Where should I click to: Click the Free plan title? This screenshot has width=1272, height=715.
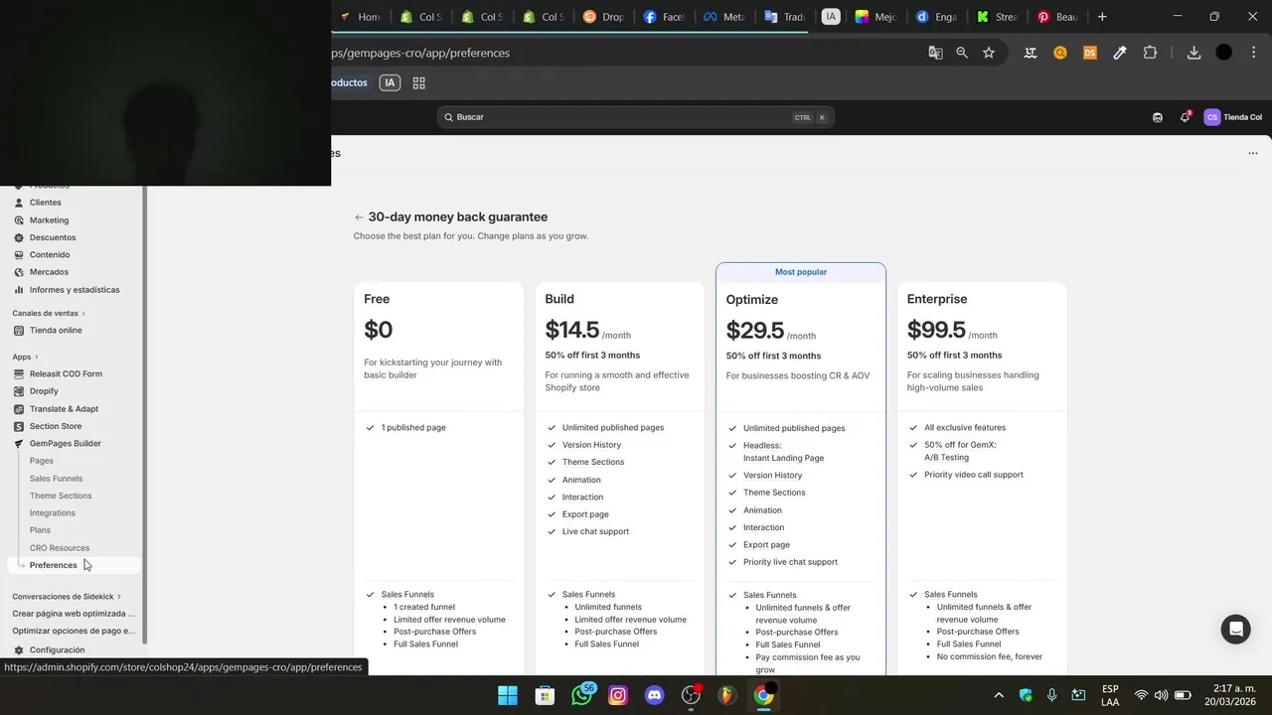pyautogui.click(x=377, y=299)
